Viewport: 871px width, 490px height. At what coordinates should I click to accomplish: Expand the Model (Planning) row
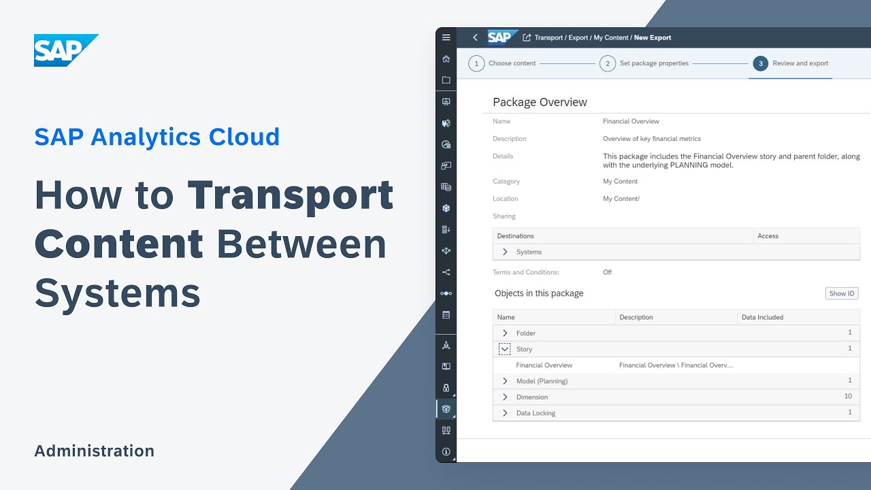(x=505, y=381)
